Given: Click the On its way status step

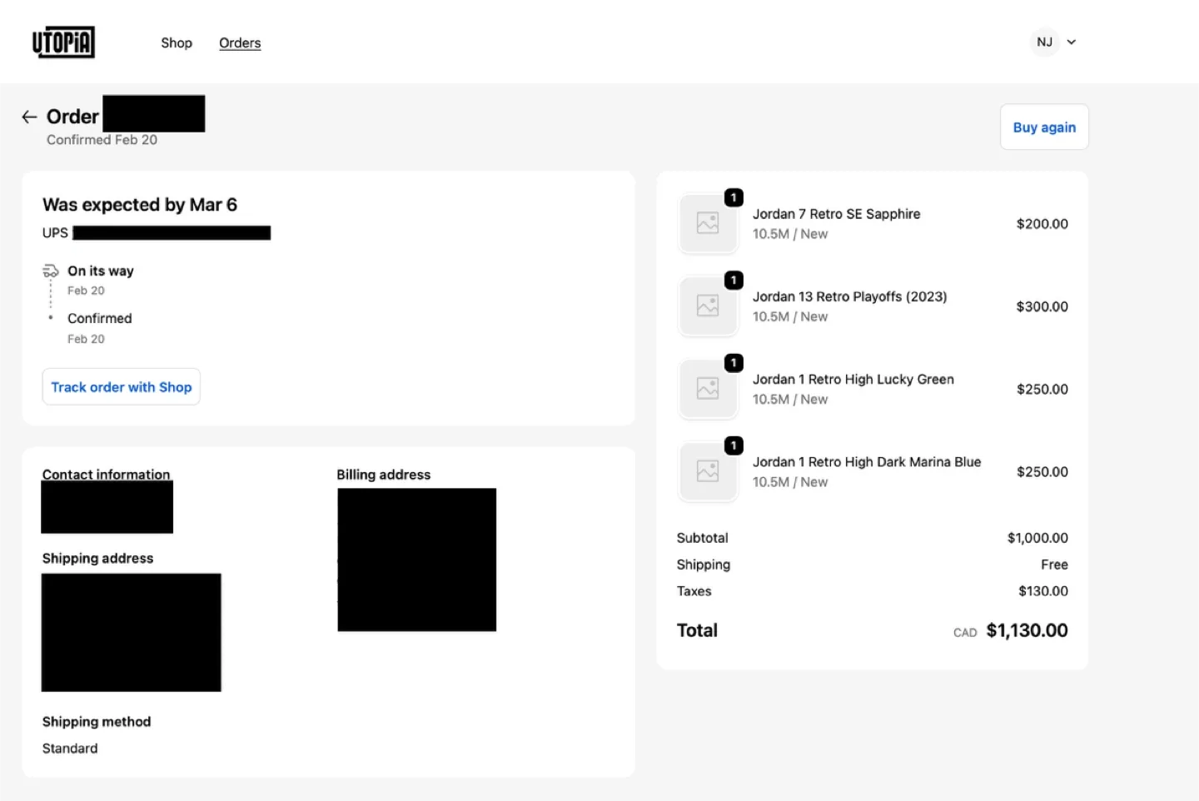Looking at the screenshot, I should (101, 271).
